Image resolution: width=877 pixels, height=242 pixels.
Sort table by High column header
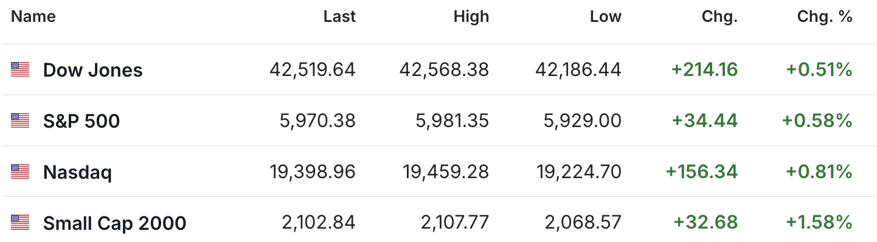471,17
